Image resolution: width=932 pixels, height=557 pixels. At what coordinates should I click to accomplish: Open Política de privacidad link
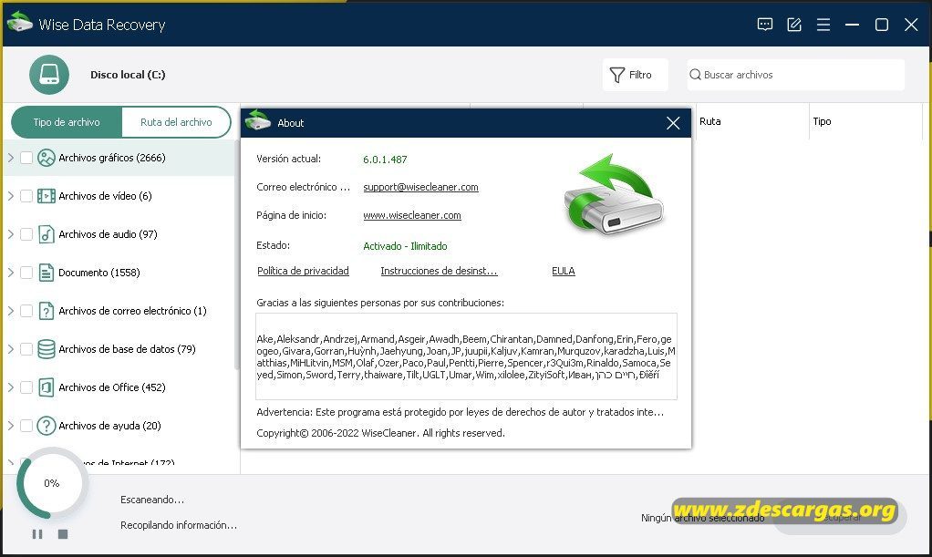(x=303, y=271)
